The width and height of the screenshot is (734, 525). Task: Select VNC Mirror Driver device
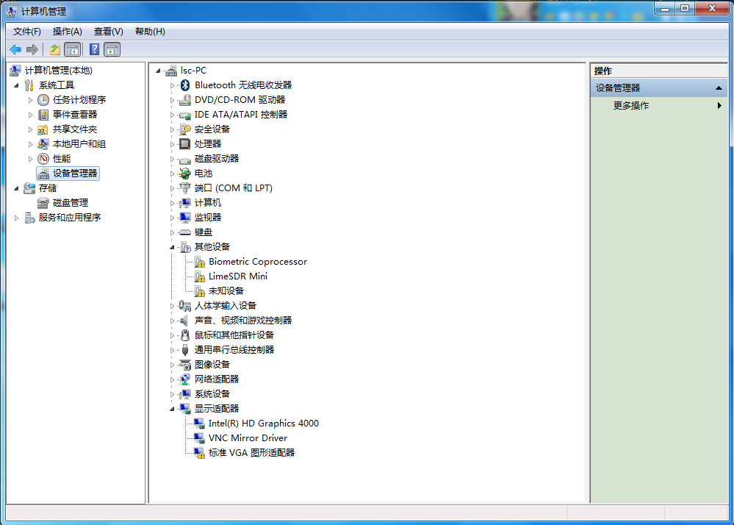point(248,438)
